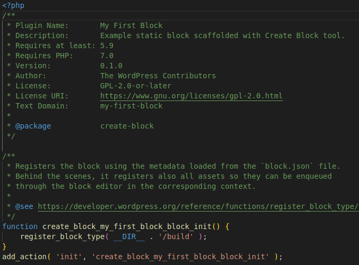
Task: Click the opening curly brace of the function
Action: point(227,227)
